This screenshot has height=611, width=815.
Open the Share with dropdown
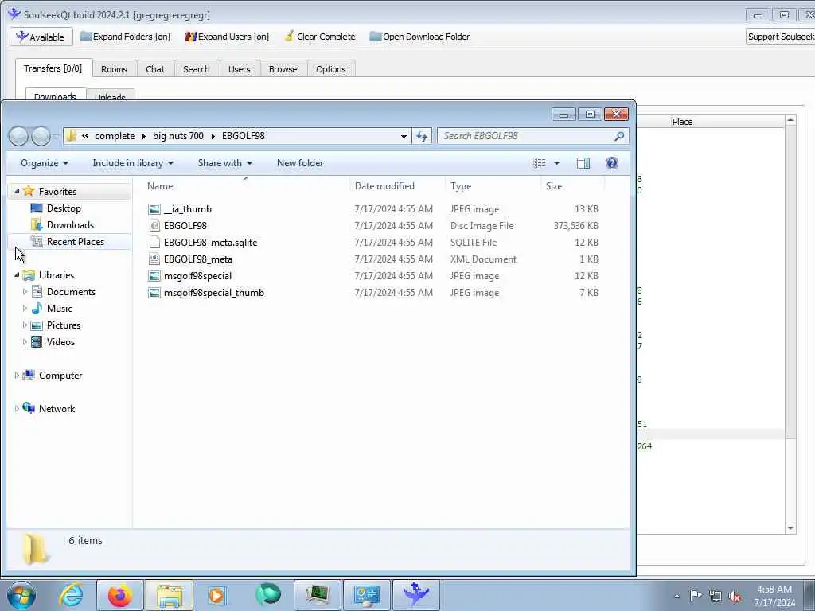point(224,163)
